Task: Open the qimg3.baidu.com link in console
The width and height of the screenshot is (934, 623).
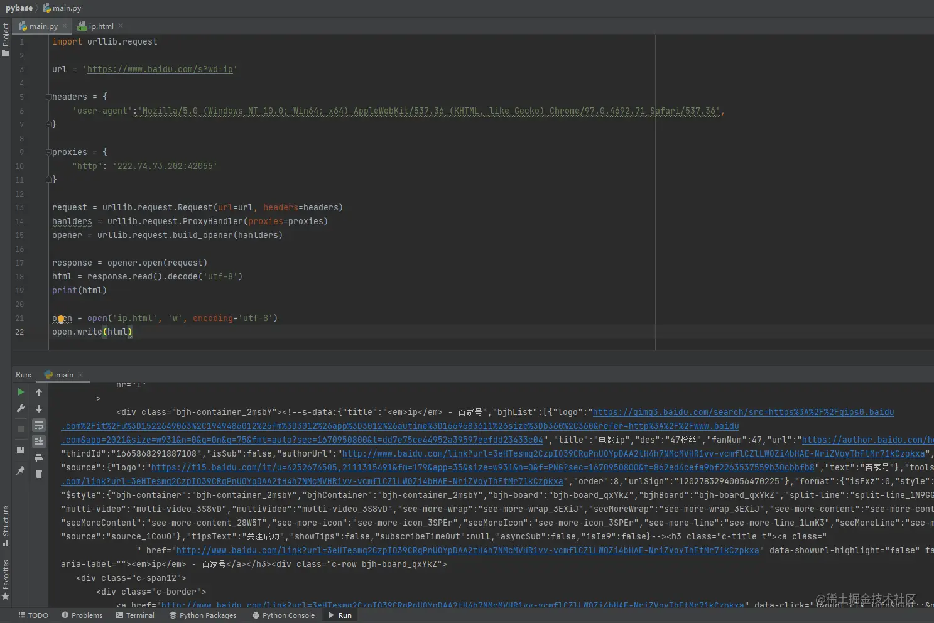Action: point(743,413)
